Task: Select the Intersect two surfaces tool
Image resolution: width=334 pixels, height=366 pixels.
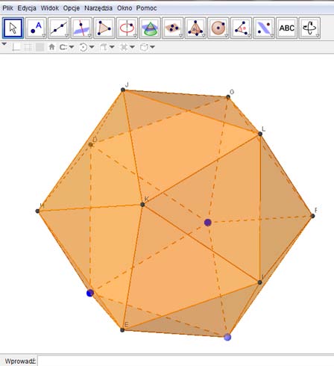Action: [150, 28]
